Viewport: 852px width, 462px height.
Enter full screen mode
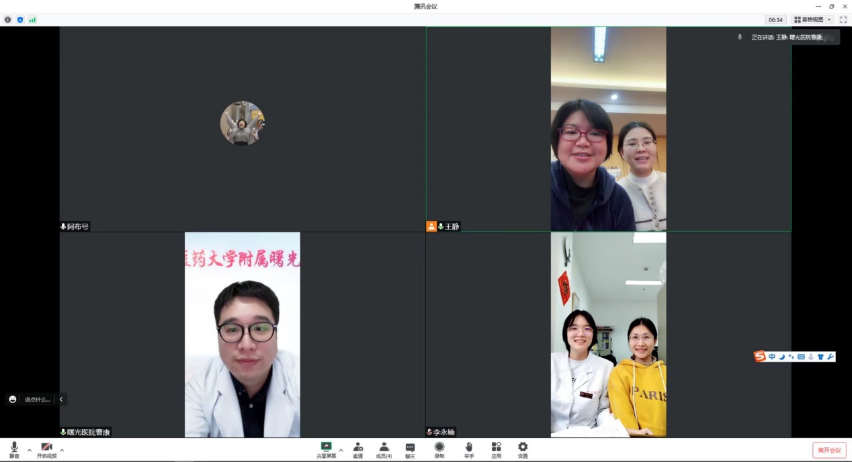843,19
